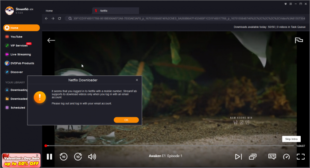Click the URL address field
The height and width of the screenshot is (168, 310).
tap(186, 19)
